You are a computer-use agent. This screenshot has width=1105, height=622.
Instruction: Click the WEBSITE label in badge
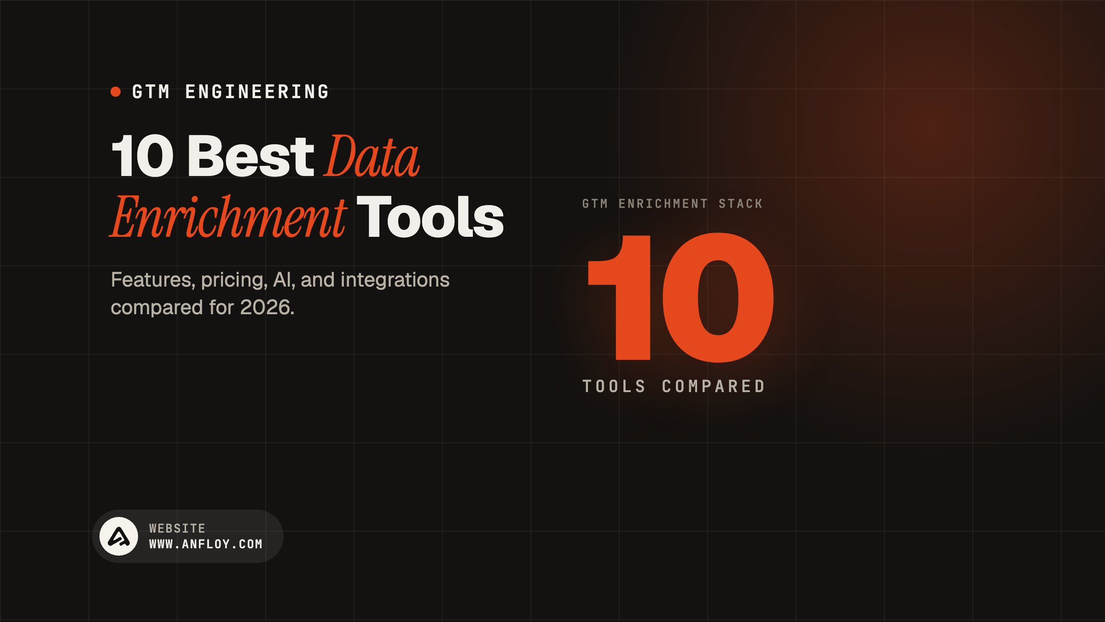pyautogui.click(x=177, y=528)
